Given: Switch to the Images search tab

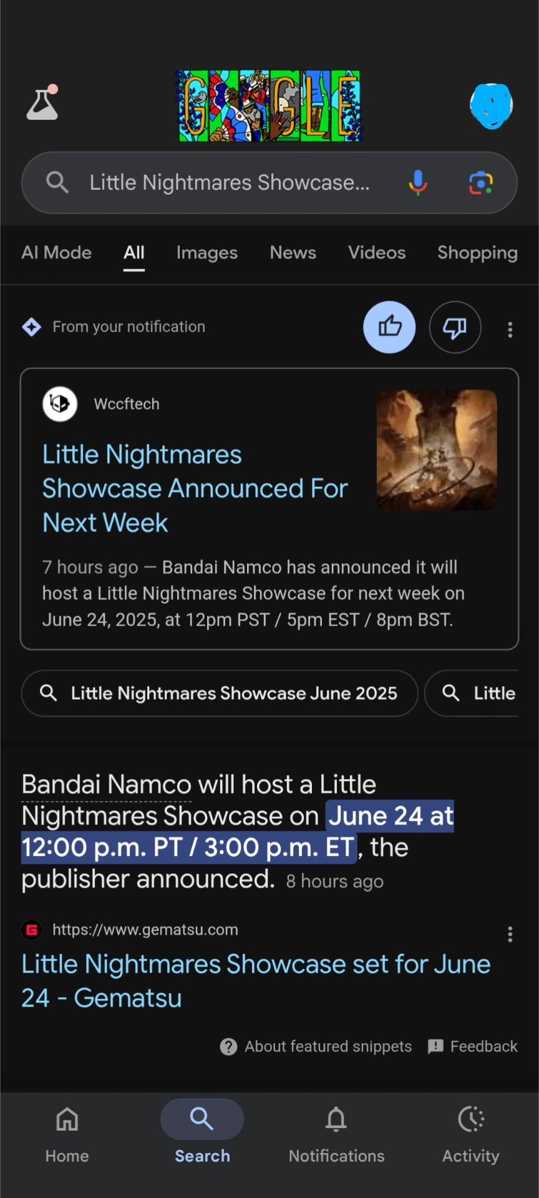Looking at the screenshot, I should (x=206, y=253).
